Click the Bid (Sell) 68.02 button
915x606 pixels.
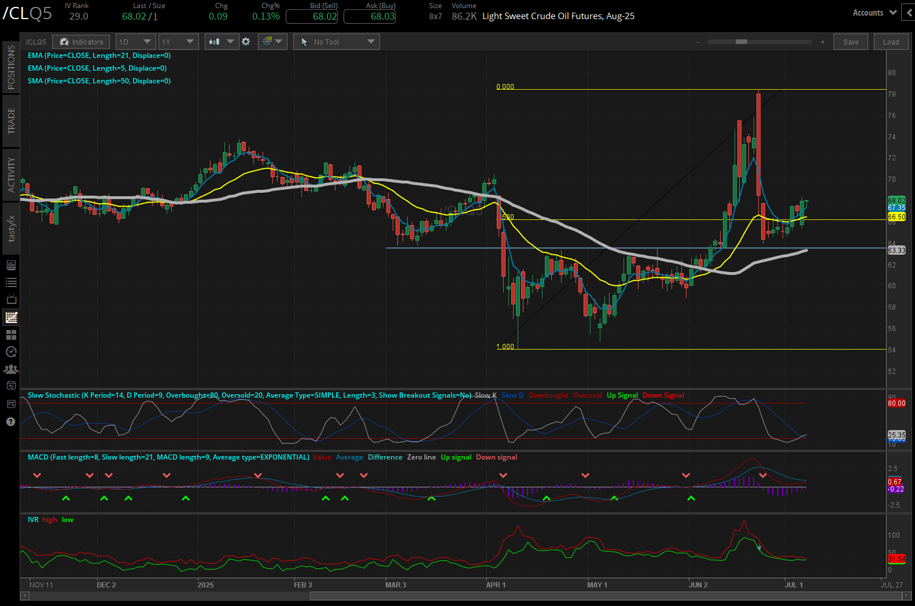(x=312, y=16)
